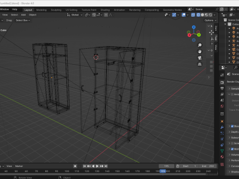239x179 pixels.
Task: Open the Geometry Nodes workspace tab
Action: [172, 10]
